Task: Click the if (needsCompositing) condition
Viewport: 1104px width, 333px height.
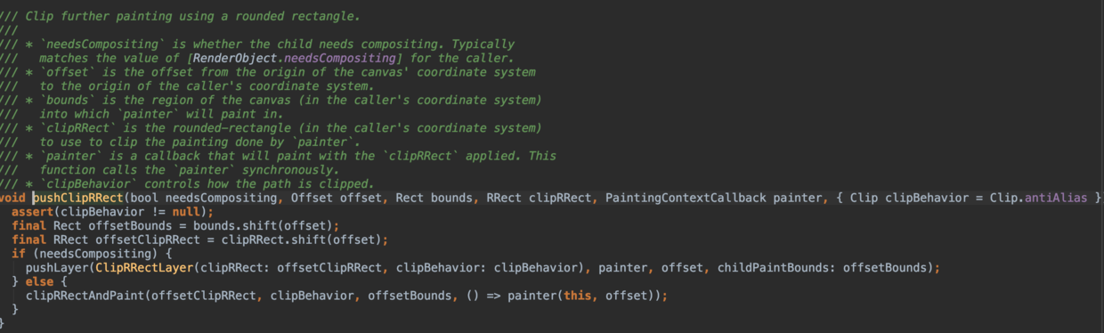Action: pyautogui.click(x=69, y=253)
